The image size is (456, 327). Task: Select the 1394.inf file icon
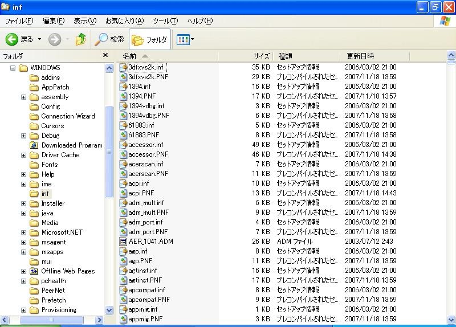click(124, 87)
